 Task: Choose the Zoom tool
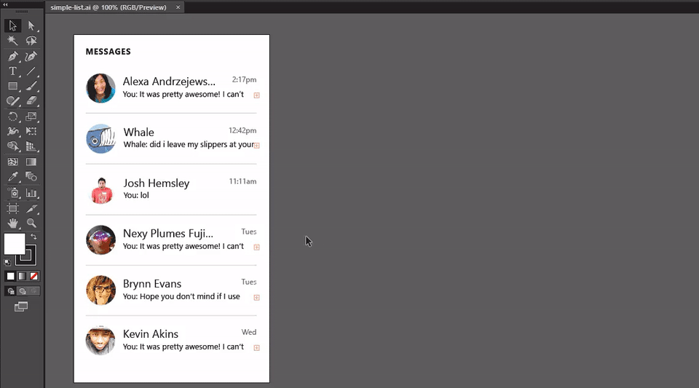[x=31, y=223]
